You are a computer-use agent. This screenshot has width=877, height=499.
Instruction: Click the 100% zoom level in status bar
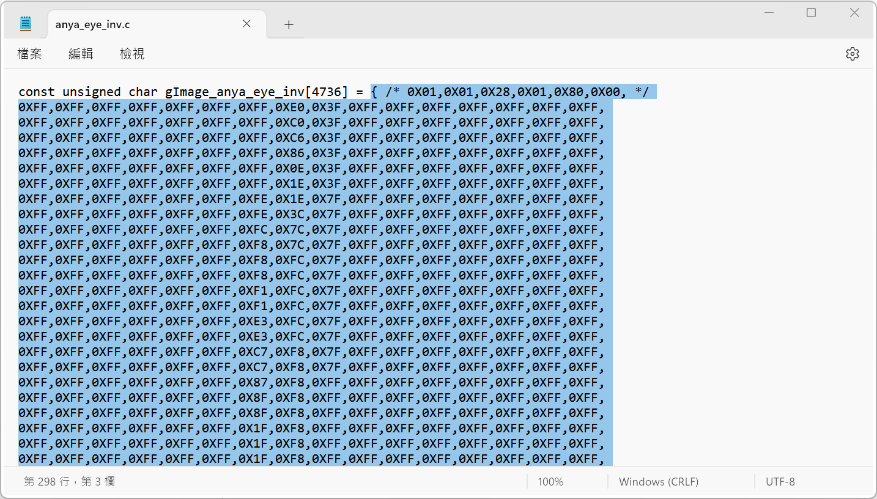pos(550,482)
